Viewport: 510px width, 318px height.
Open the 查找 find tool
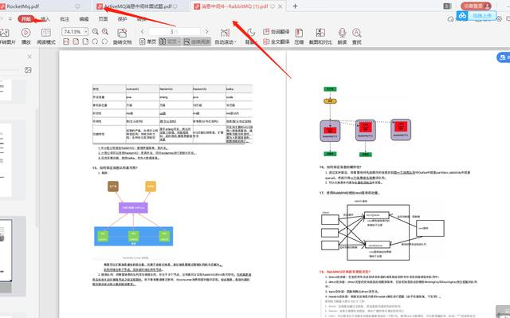357,36
